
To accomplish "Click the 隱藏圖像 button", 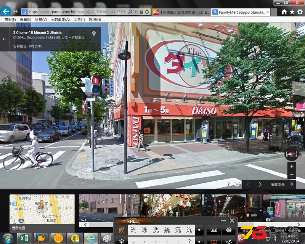I will point(278,185).
